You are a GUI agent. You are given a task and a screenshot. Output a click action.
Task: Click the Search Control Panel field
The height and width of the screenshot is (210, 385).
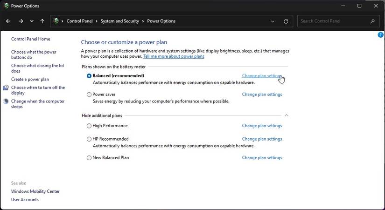[334, 21]
